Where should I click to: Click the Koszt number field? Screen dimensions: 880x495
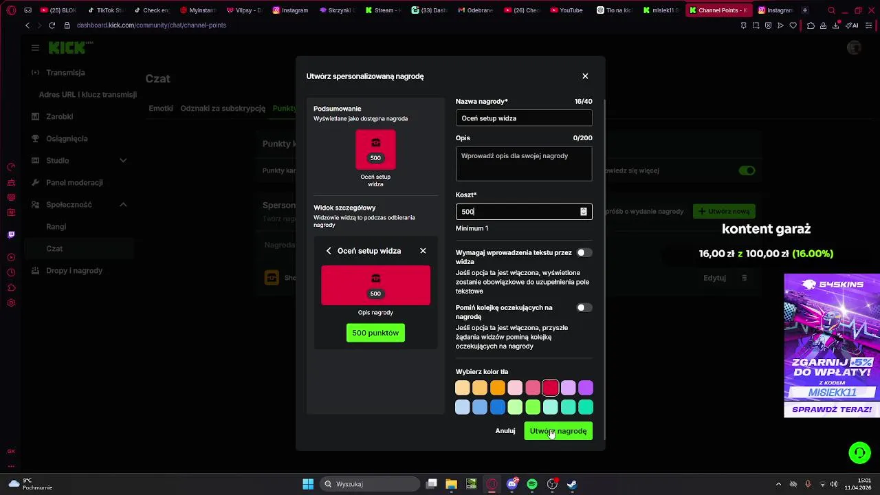click(524, 212)
